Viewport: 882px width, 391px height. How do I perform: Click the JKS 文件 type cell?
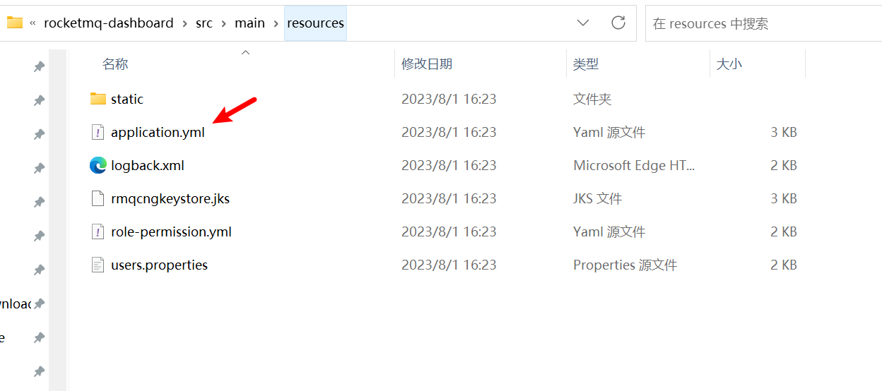597,198
